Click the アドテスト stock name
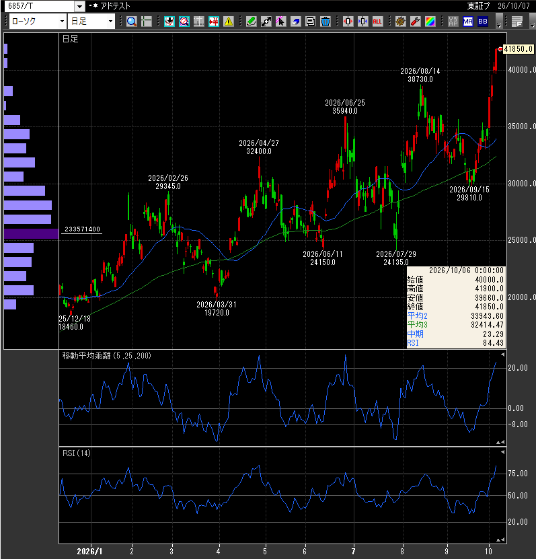The height and width of the screenshot is (559, 536). (x=115, y=6)
